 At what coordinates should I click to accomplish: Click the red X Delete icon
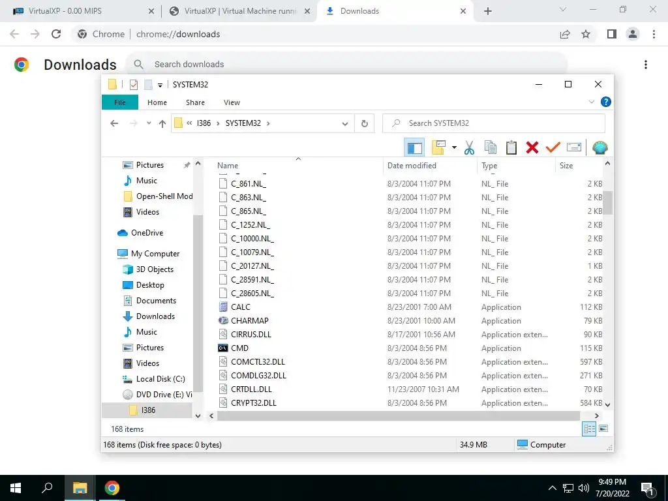pos(532,147)
